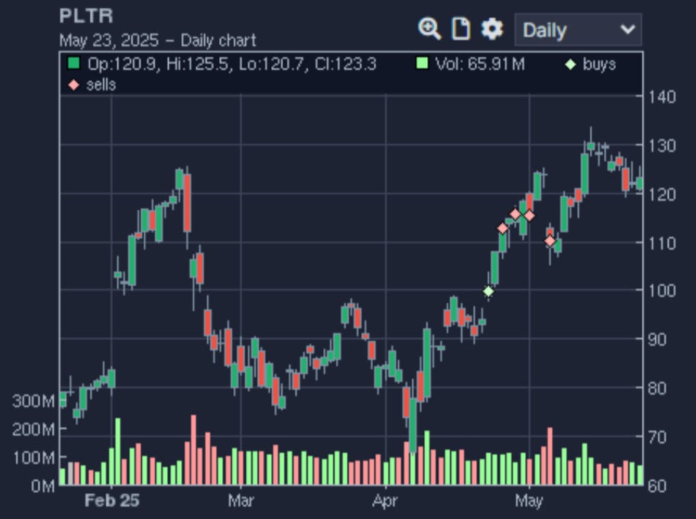Toggle the buys legend marker
This screenshot has width=696, height=519.
pyautogui.click(x=590, y=65)
